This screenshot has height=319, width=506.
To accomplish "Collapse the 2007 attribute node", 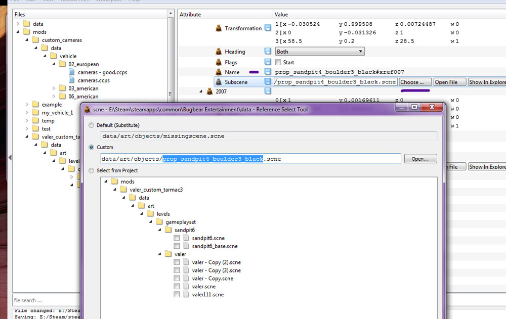I will (x=201, y=92).
